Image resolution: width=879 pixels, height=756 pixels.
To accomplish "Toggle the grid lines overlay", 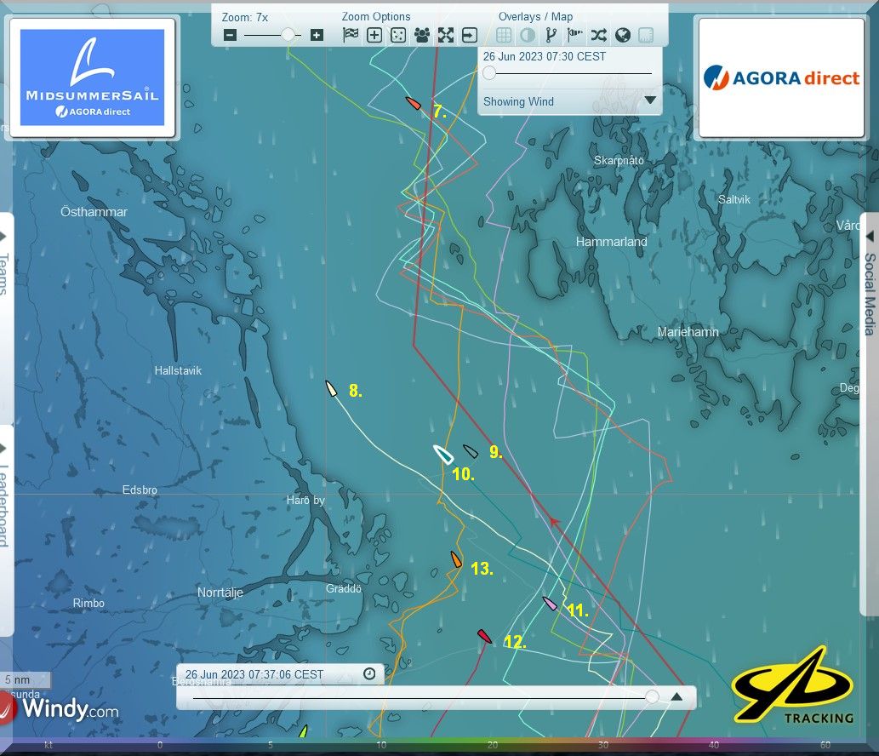I will click(x=504, y=35).
